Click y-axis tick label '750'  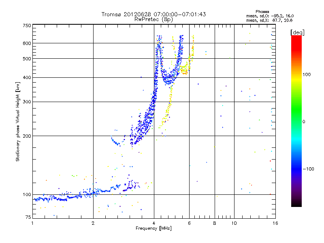pyautogui.click(x=27, y=26)
